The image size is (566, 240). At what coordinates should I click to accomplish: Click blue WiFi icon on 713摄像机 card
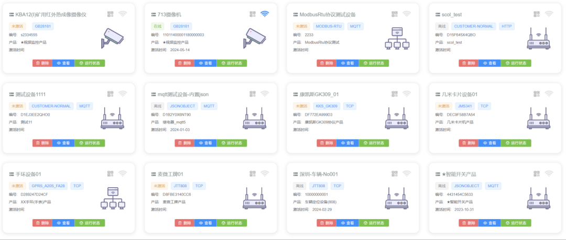[265, 14]
